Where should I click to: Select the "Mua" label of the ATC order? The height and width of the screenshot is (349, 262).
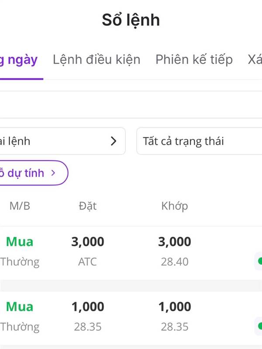(x=20, y=242)
